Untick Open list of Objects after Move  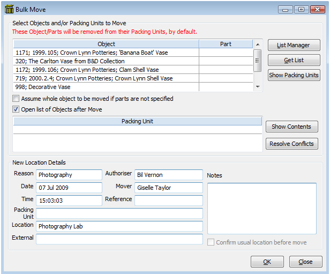point(16,109)
